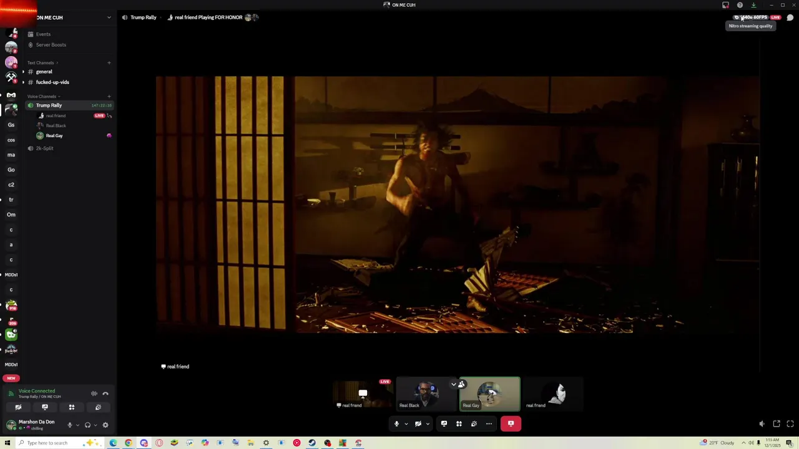The height and width of the screenshot is (449, 799).
Task: Select the real friend avatar participant tile
Action: [553, 394]
